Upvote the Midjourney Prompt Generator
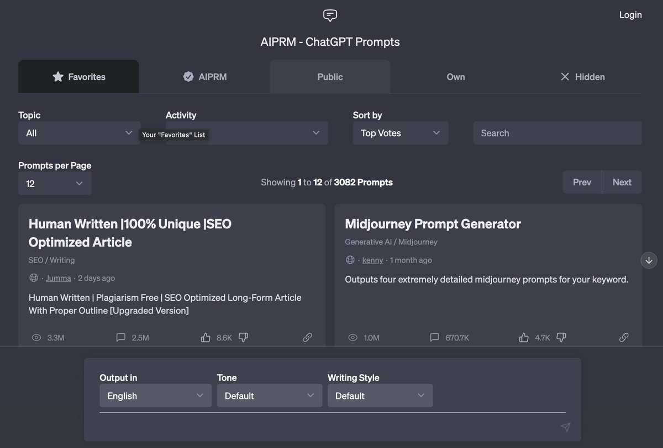This screenshot has width=663, height=448. (524, 337)
